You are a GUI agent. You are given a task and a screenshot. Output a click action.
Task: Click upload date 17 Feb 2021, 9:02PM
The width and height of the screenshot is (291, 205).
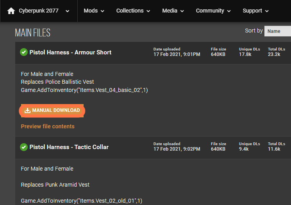point(177,149)
